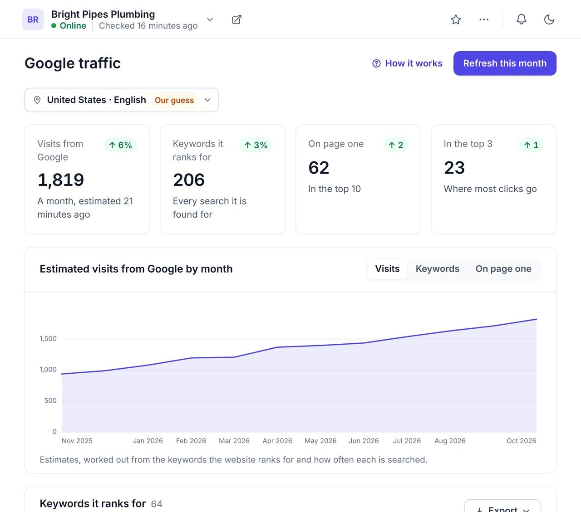Click the Our guess badge
Screen dimensions: 581x512
pyautogui.click(x=174, y=100)
